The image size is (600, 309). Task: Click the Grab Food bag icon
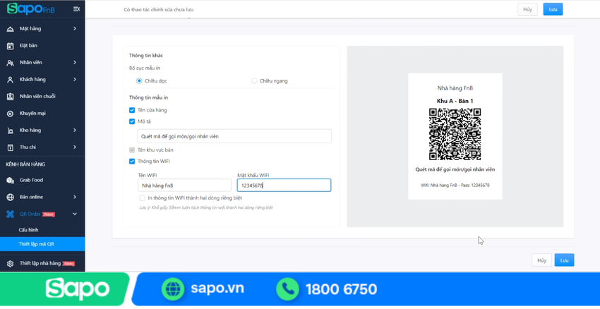point(11,180)
